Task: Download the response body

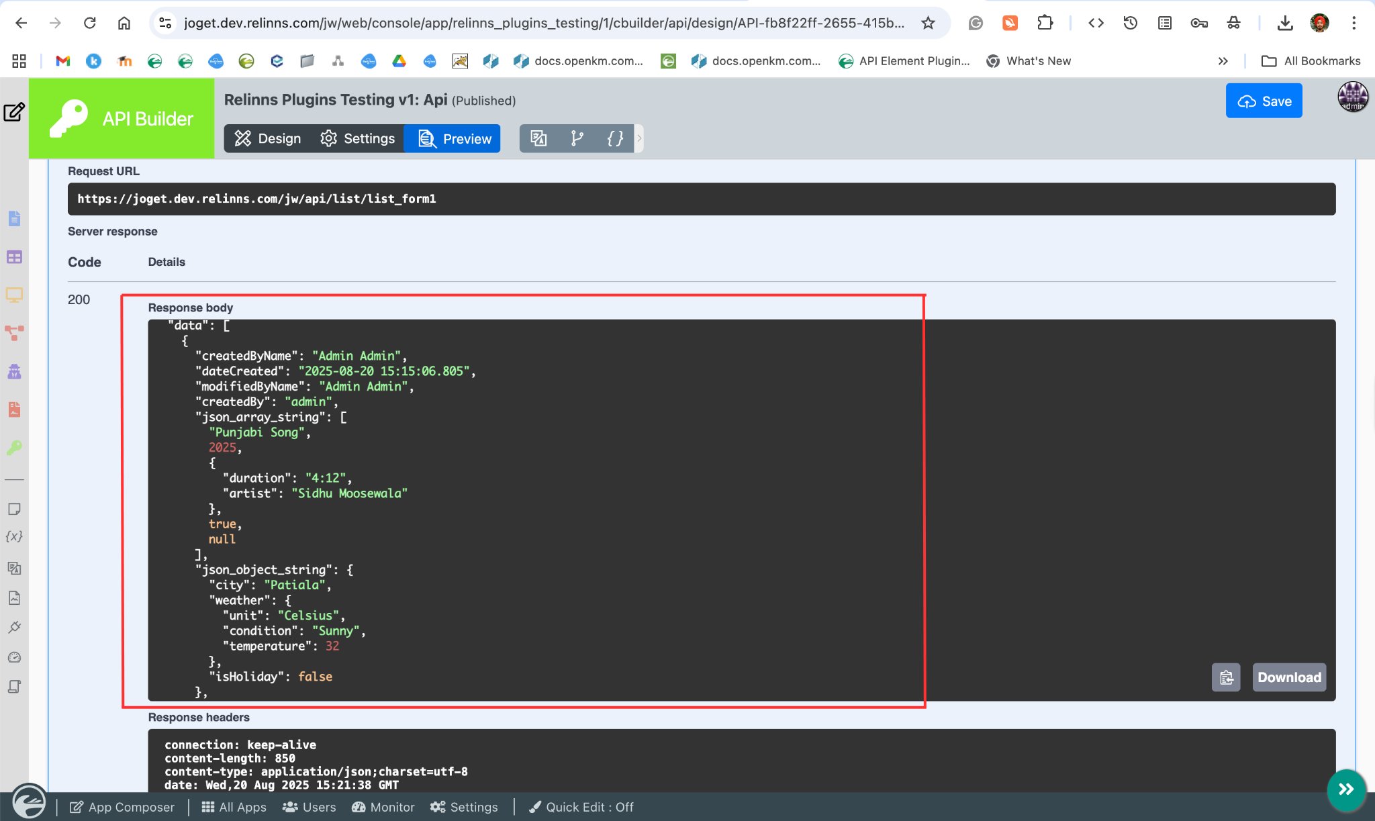Action: 1289,677
